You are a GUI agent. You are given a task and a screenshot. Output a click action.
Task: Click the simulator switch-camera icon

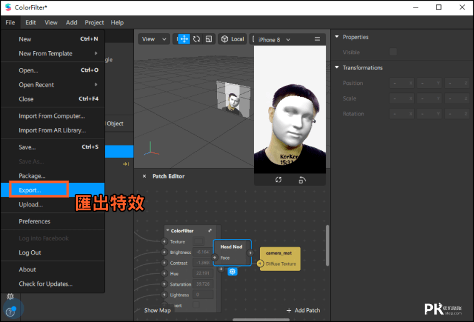278,180
